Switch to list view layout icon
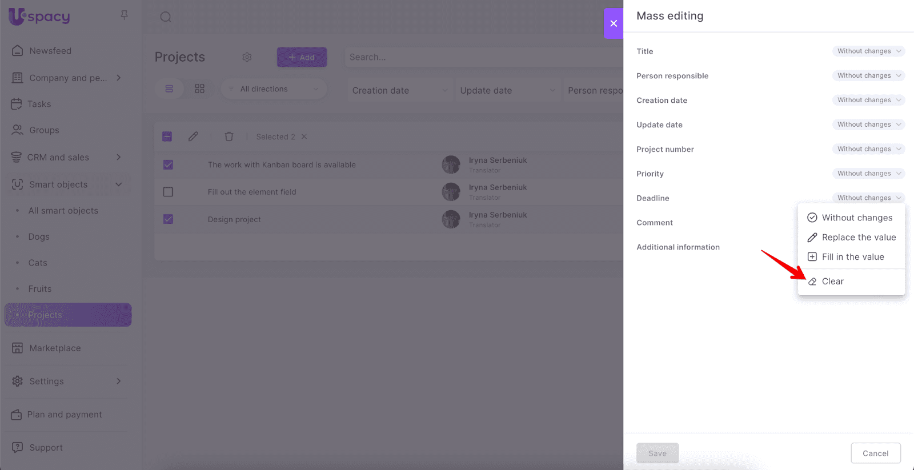The width and height of the screenshot is (914, 470). [169, 89]
